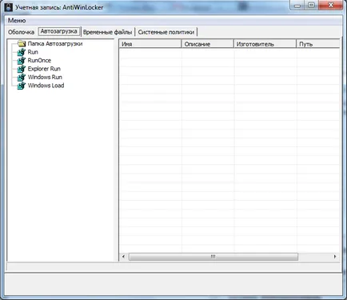Sort by the Описание column header
The width and height of the screenshot is (347, 300).
pos(207,44)
